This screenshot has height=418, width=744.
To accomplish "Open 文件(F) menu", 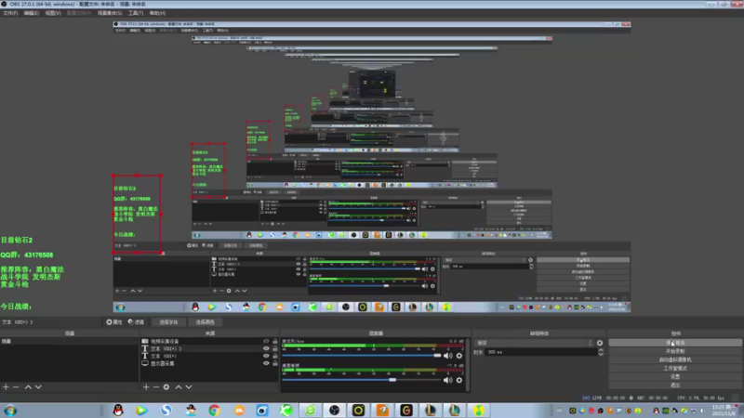I will coord(10,13).
